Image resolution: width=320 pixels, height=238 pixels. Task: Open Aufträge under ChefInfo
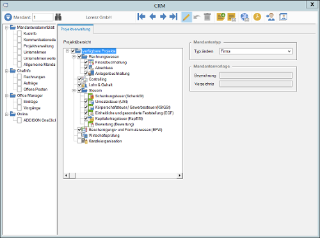[31, 83]
